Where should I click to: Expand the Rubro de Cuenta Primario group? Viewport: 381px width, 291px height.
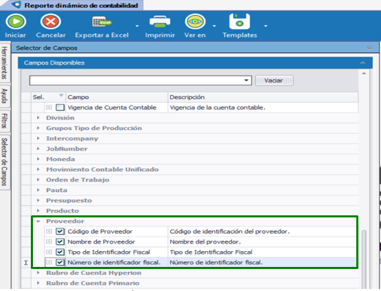(38, 283)
